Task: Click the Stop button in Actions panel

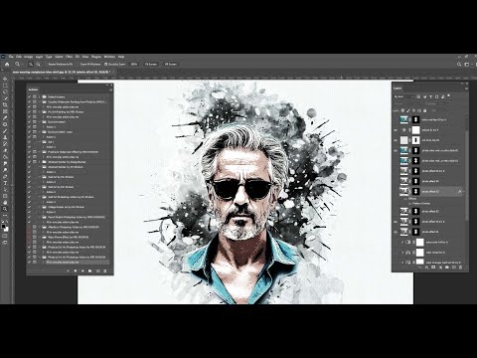Action: 68,270
